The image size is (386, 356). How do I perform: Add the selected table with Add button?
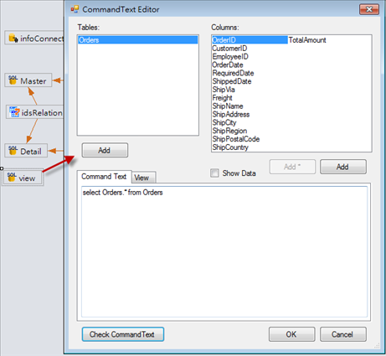click(105, 150)
